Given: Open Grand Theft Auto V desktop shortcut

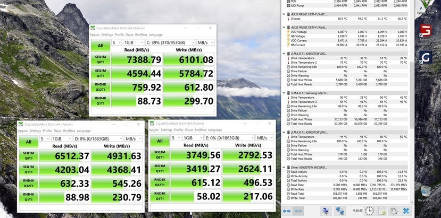Looking at the screenshot, I should (x=427, y=8).
